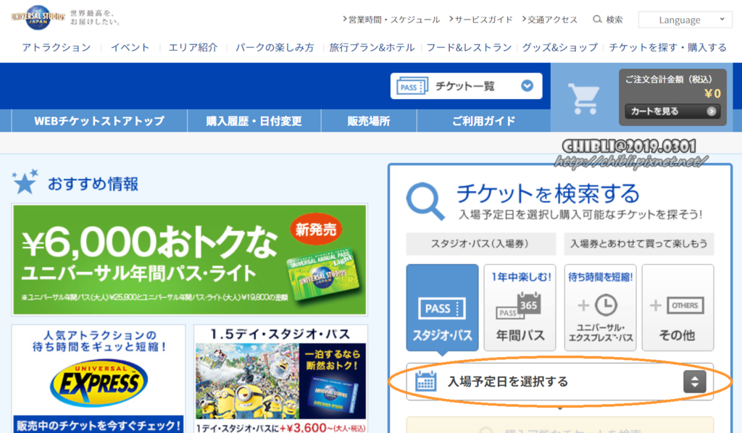The width and height of the screenshot is (742, 433).
Task: Click the large magnifier icon for ticket search
Action: (425, 201)
